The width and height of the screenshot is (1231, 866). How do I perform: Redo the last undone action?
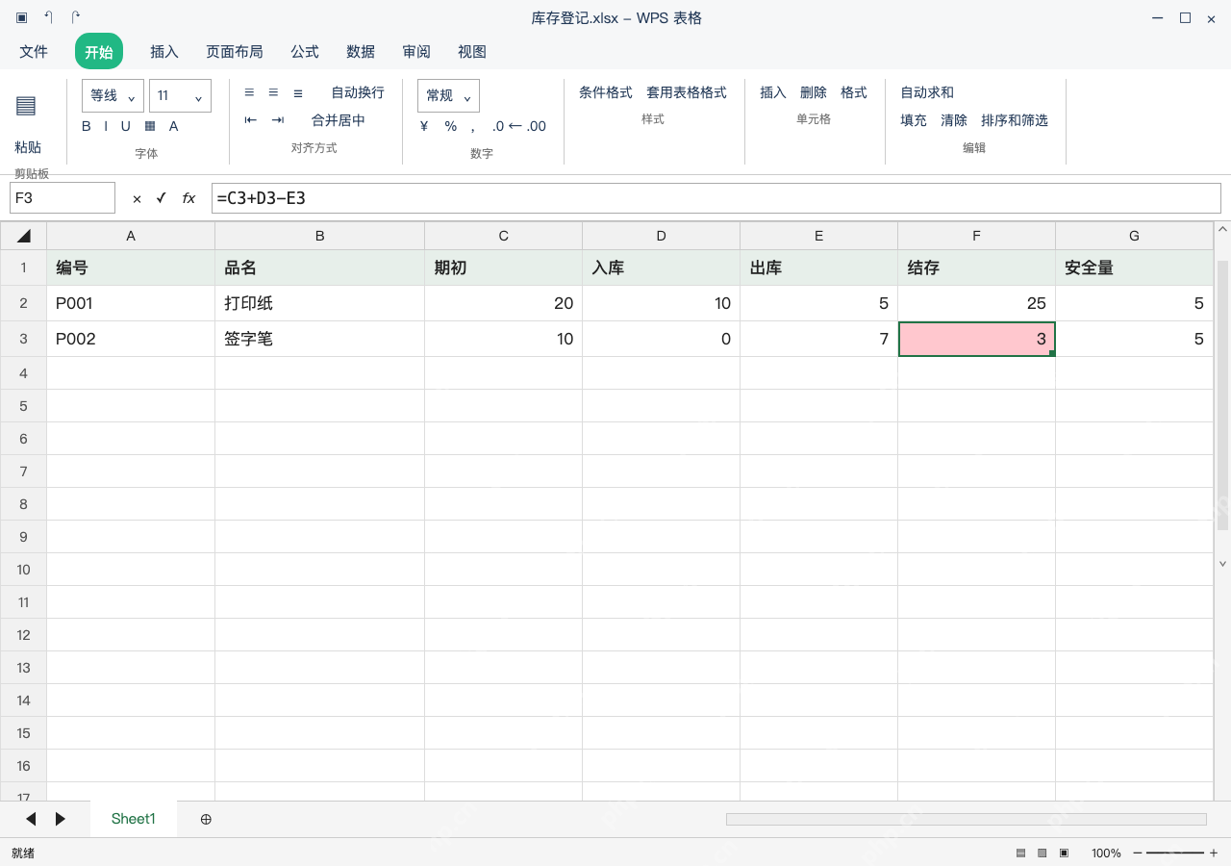(76, 18)
